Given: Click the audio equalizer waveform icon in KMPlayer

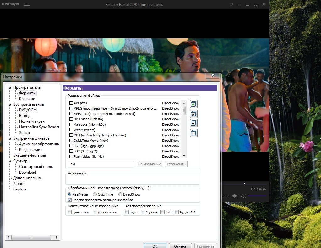Looking at the screenshot, I should click(235, 196).
